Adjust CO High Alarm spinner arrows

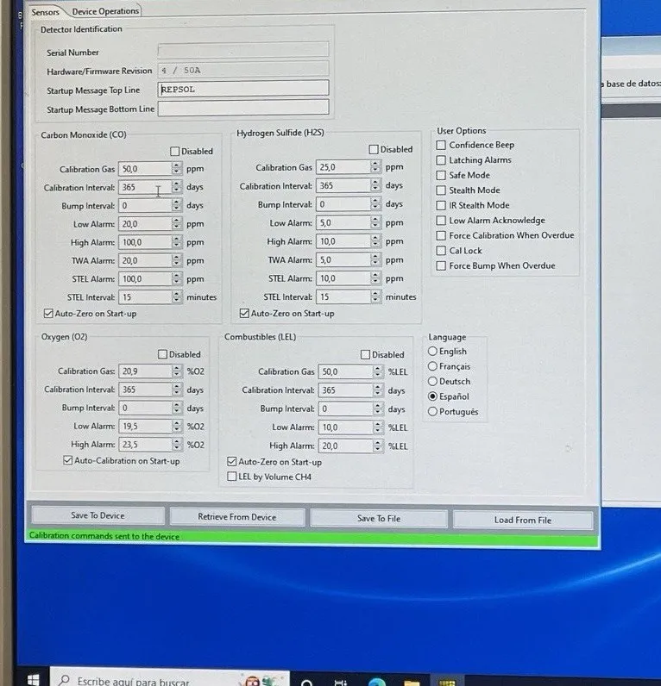177,242
